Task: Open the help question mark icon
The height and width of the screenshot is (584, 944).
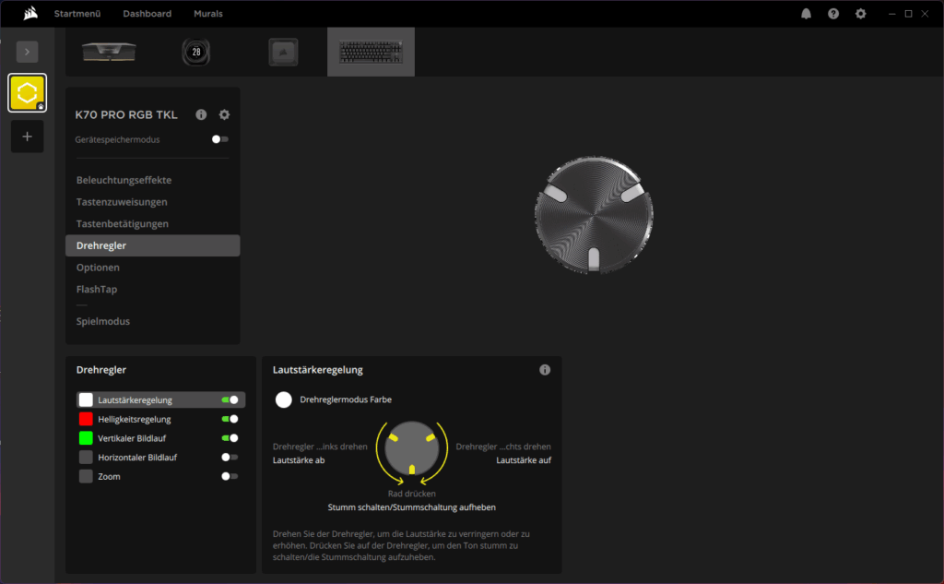Action: (833, 14)
